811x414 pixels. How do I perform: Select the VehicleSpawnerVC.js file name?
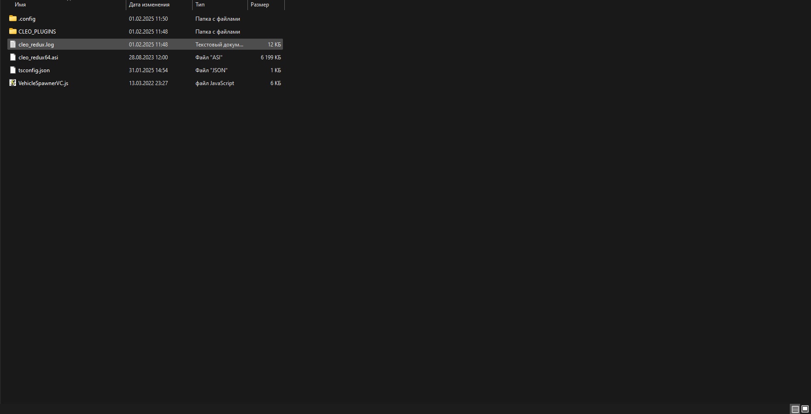(43, 83)
